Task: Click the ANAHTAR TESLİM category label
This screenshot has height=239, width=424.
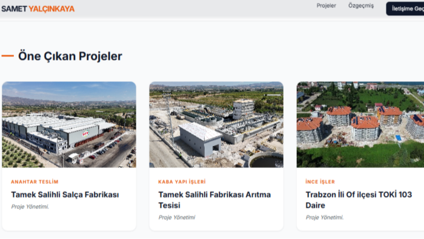Action: (35, 182)
